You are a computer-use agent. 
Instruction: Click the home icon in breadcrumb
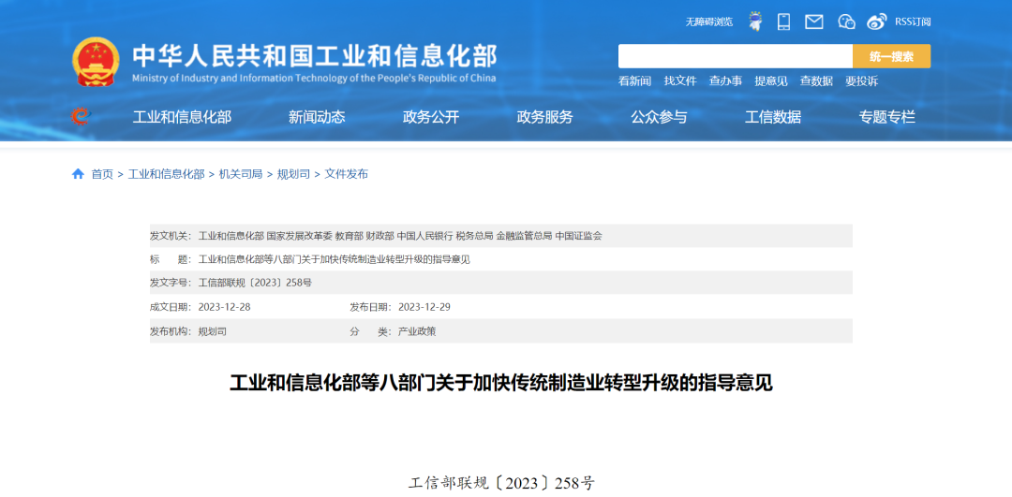(x=78, y=174)
